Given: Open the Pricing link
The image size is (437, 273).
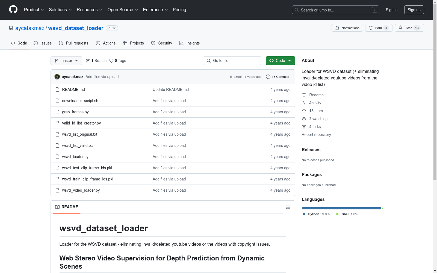Looking at the screenshot, I should pos(179,10).
